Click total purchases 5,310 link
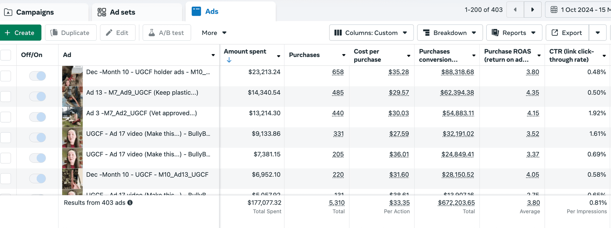The image size is (611, 228). (337, 203)
